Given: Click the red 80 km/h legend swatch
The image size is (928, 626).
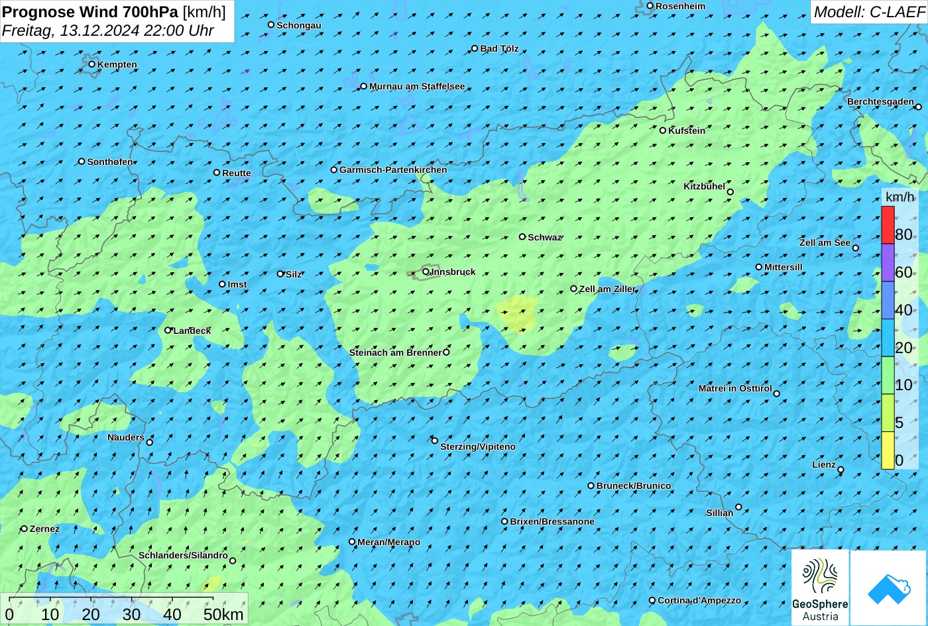Looking at the screenshot, I should tap(888, 225).
